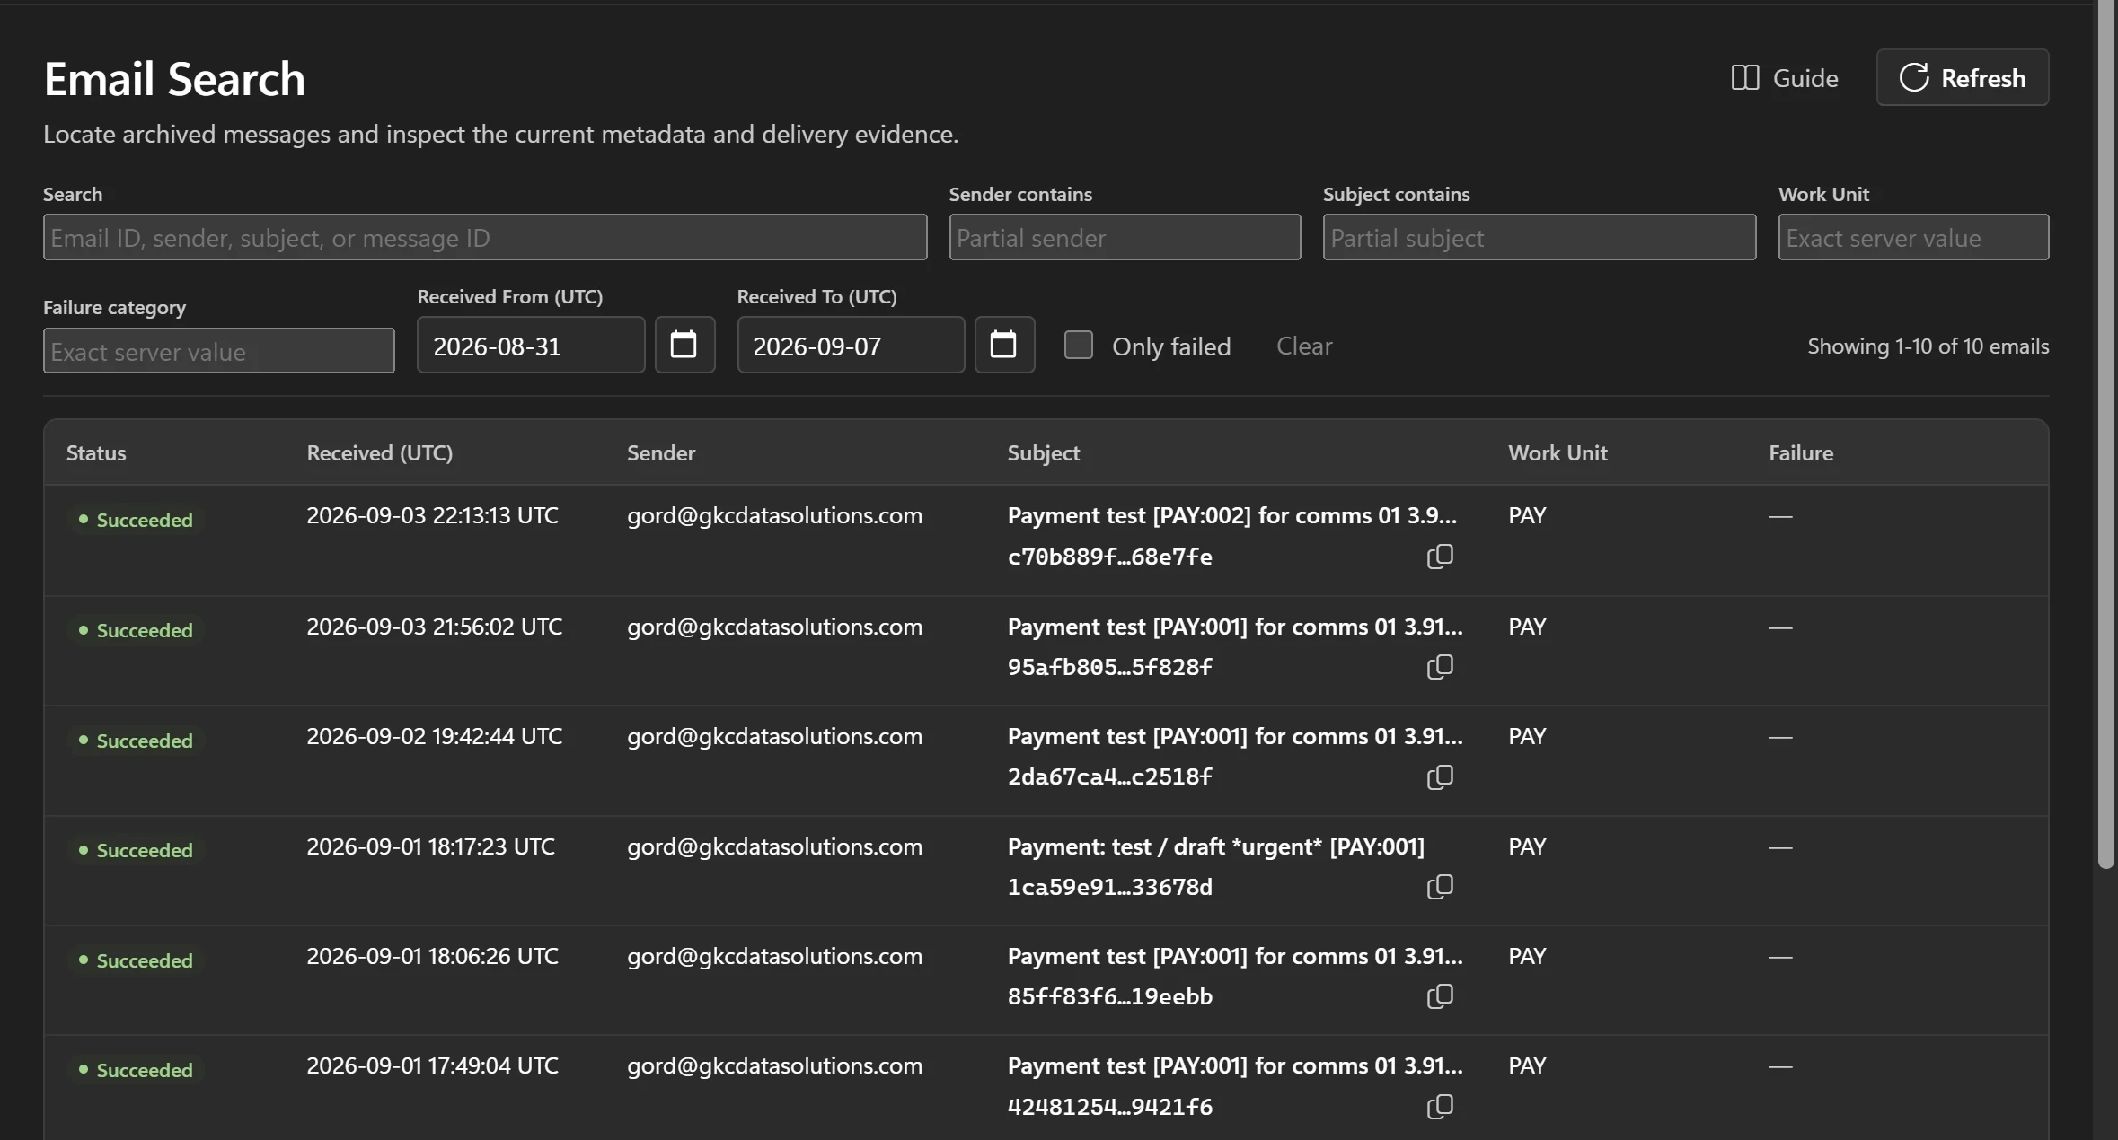The width and height of the screenshot is (2118, 1140).
Task: Select the 2026-09-01 18:06:26 UTC row
Action: 1046,980
